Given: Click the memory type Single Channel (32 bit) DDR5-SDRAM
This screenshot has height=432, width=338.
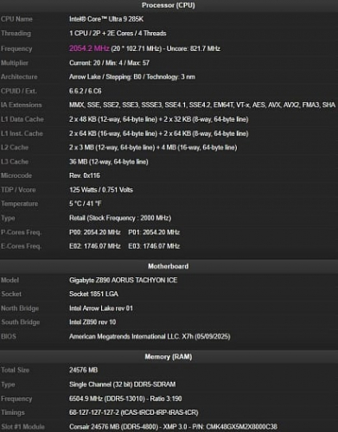Looking at the screenshot, I should 123,384.
